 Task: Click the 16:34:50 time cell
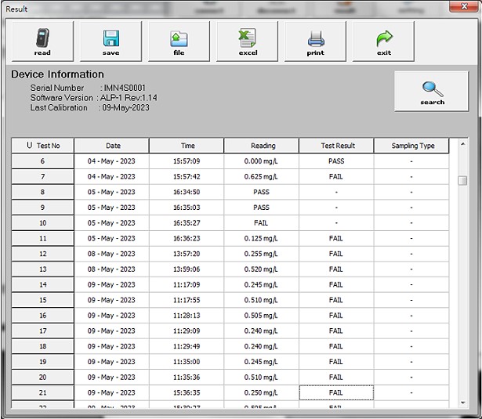(x=187, y=192)
